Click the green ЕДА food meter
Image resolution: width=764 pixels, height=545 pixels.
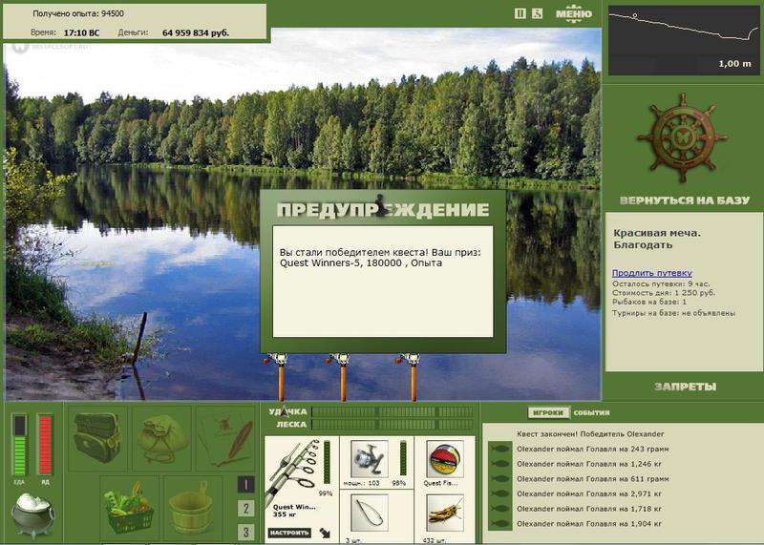tap(19, 445)
